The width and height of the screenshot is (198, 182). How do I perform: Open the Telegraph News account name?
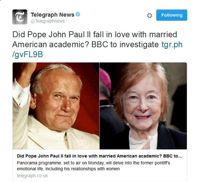(53, 15)
